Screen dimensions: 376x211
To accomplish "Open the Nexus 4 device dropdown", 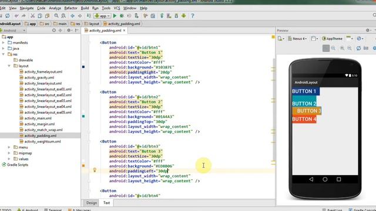I will click(x=297, y=39).
